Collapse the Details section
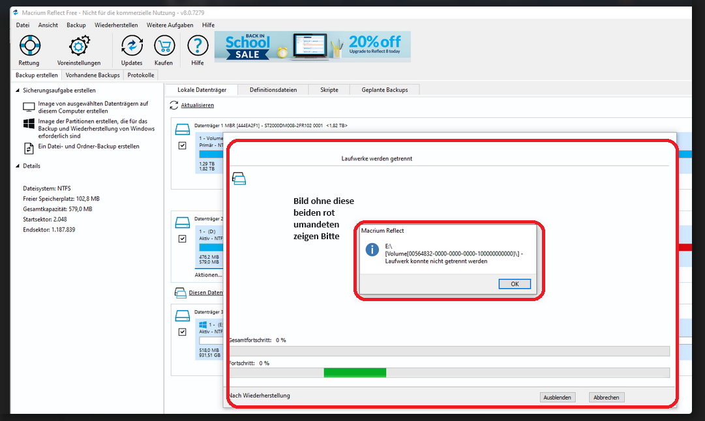The width and height of the screenshot is (705, 421). 18,166
